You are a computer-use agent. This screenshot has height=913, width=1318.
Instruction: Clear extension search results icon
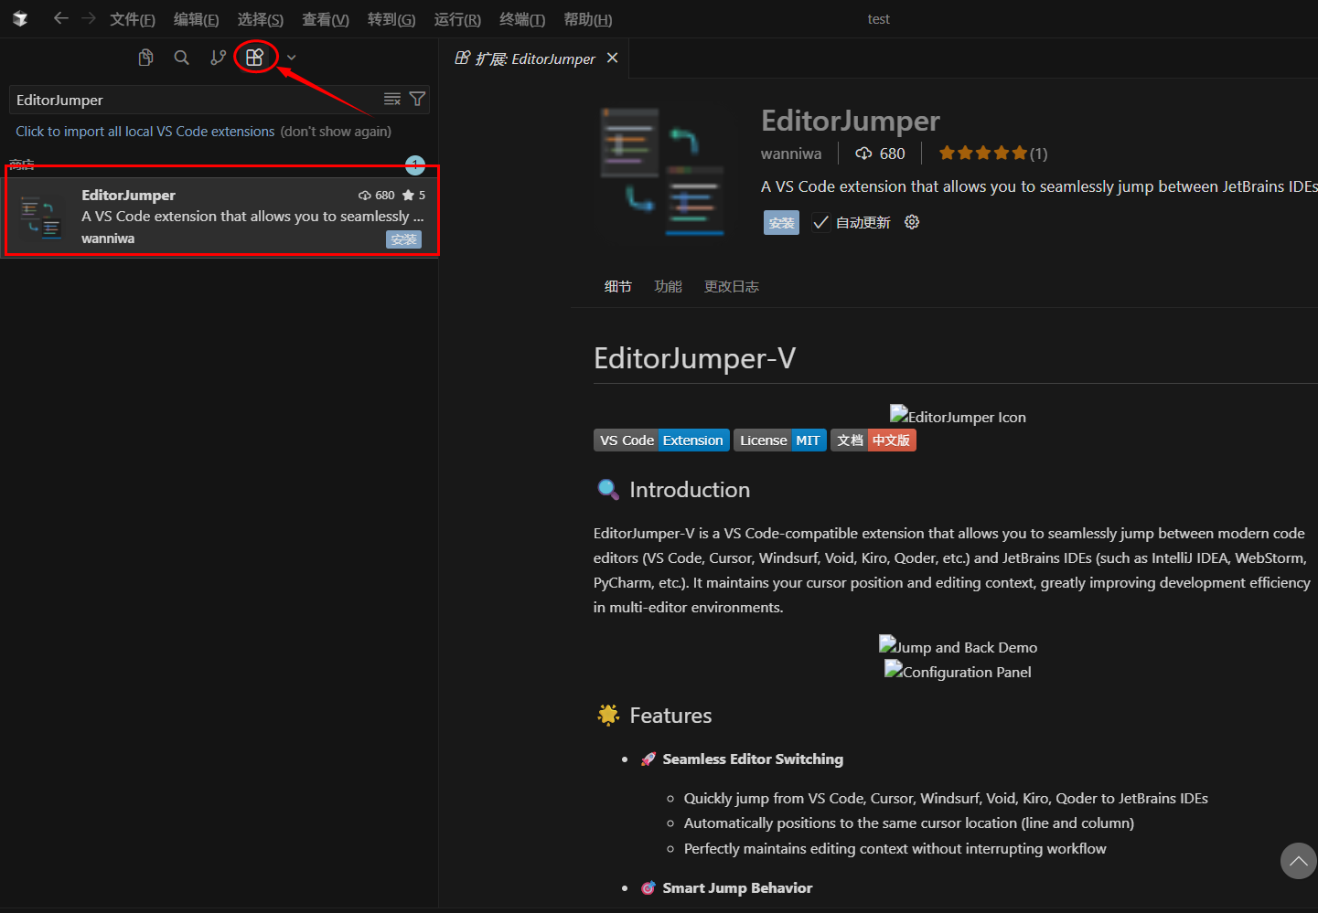(392, 99)
